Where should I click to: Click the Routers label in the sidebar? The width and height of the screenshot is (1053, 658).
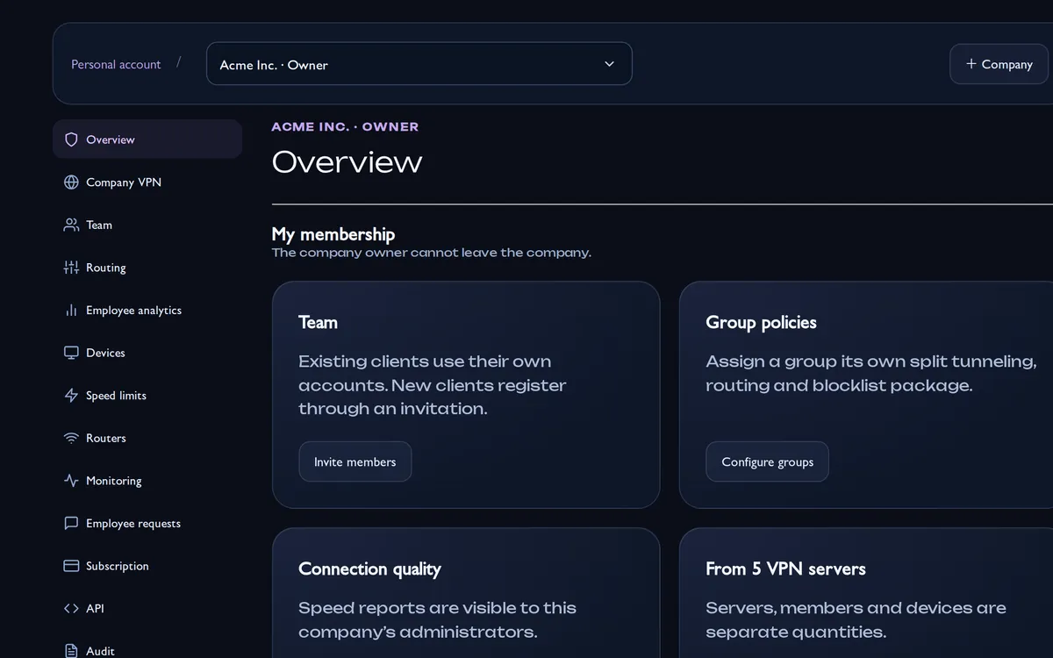106,438
